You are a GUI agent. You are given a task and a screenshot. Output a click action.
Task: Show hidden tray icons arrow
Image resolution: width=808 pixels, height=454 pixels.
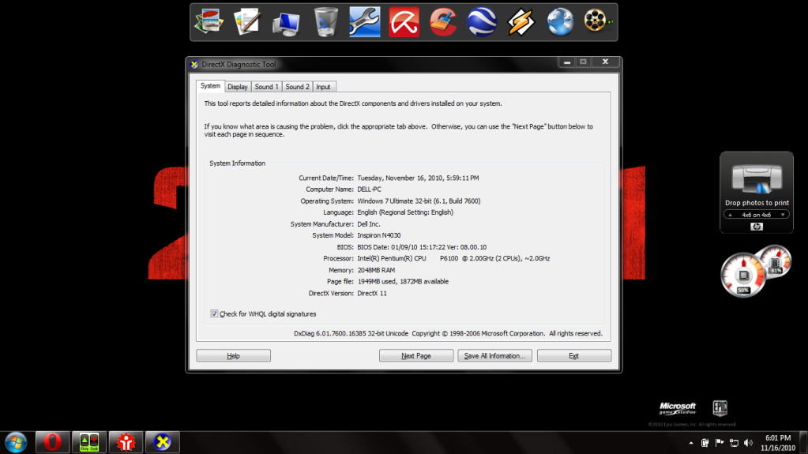[x=691, y=443]
